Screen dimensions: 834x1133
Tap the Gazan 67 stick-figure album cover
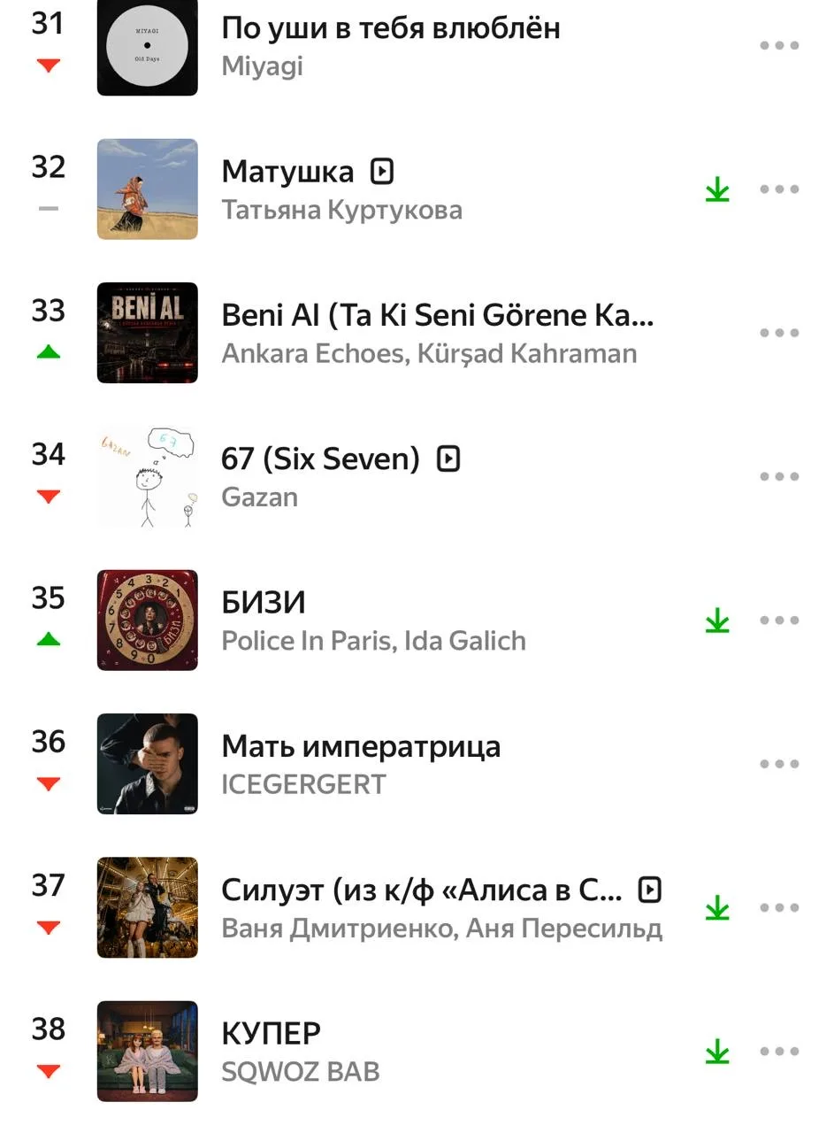(148, 476)
